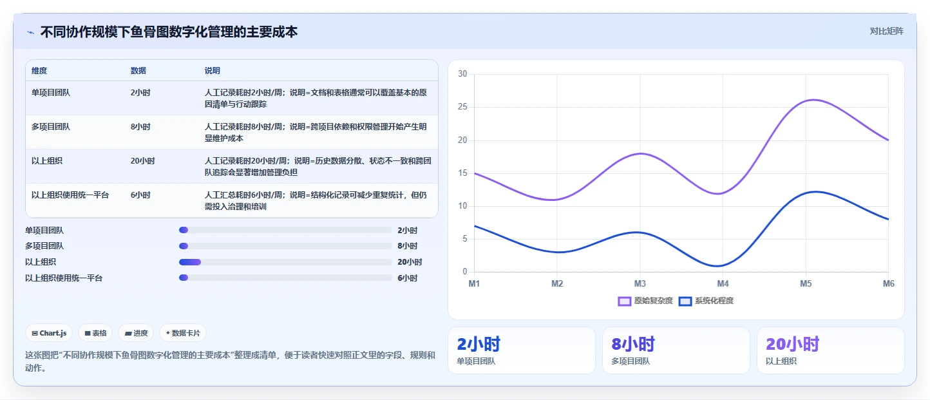Click the 人工记录耗时8小时/周 description
The image size is (930, 400).
tap(316, 132)
